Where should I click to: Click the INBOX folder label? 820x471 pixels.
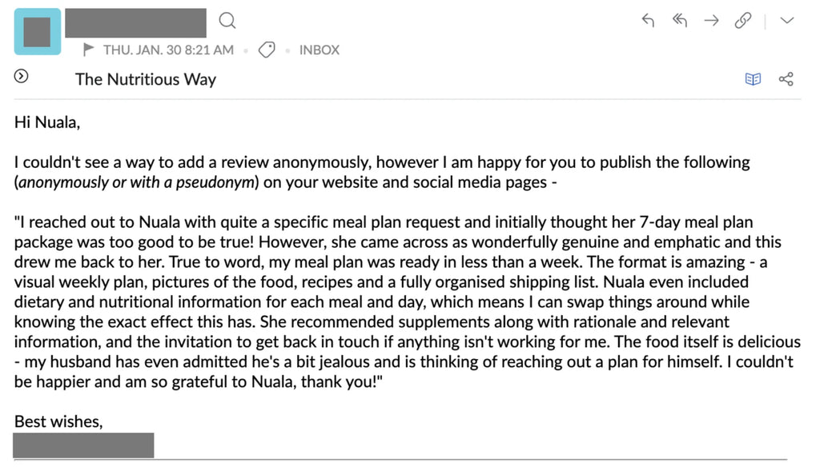pos(319,50)
